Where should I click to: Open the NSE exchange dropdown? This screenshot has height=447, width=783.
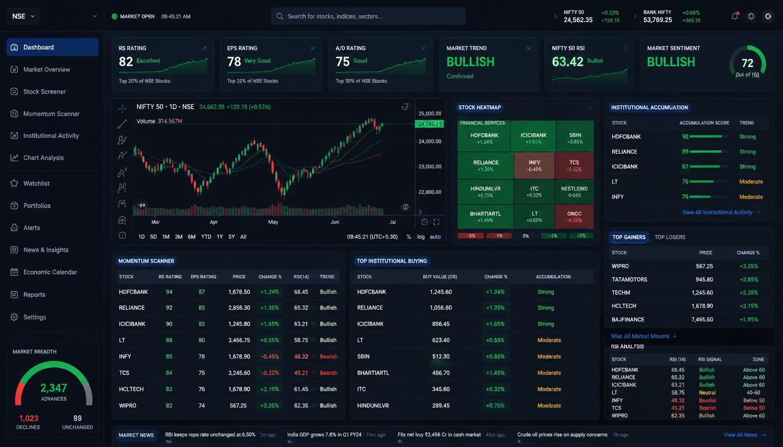click(23, 16)
